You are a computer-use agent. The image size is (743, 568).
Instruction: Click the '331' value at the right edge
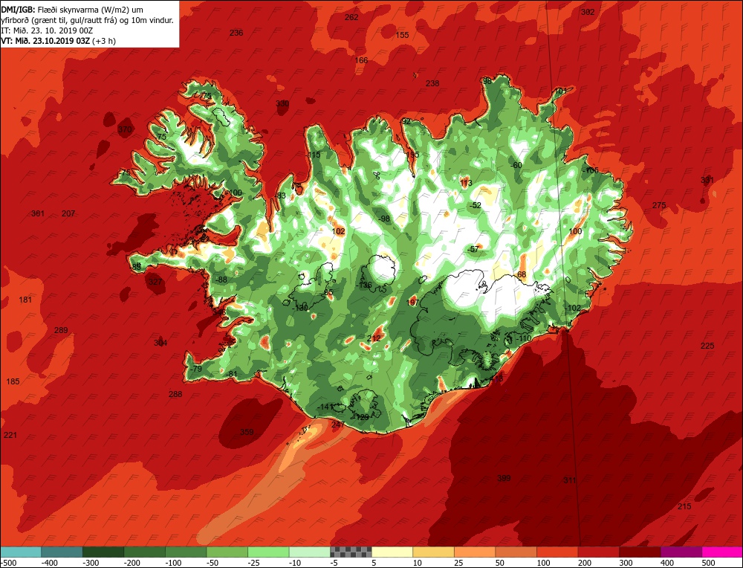pos(707,180)
